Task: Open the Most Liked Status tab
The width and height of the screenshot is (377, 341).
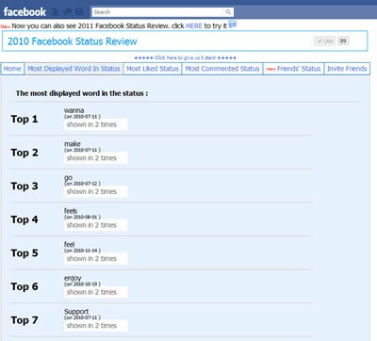Action: (x=153, y=69)
